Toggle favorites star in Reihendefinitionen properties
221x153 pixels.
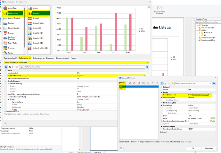pyautogui.click(x=172, y=83)
